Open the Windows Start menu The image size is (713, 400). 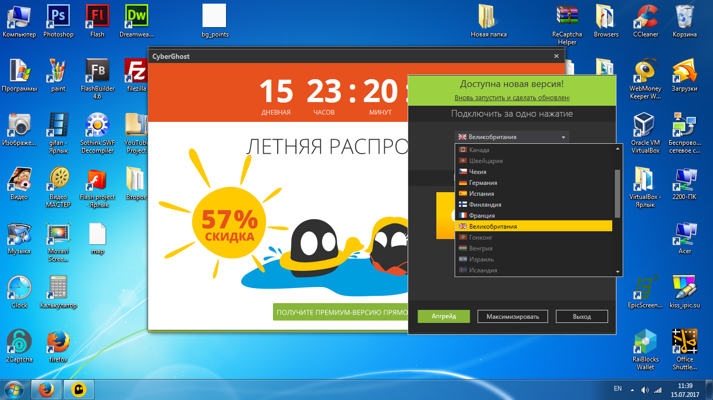[x=14, y=389]
